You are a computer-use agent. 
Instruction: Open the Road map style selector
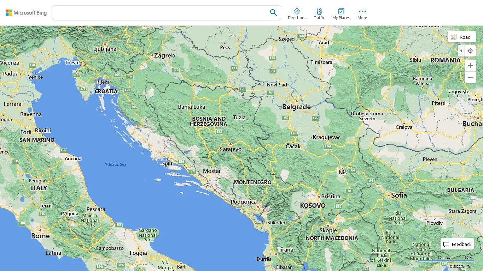(x=461, y=37)
